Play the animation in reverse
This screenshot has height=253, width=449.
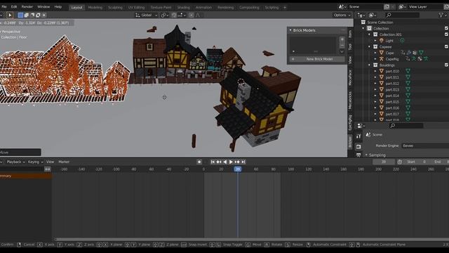click(x=224, y=162)
